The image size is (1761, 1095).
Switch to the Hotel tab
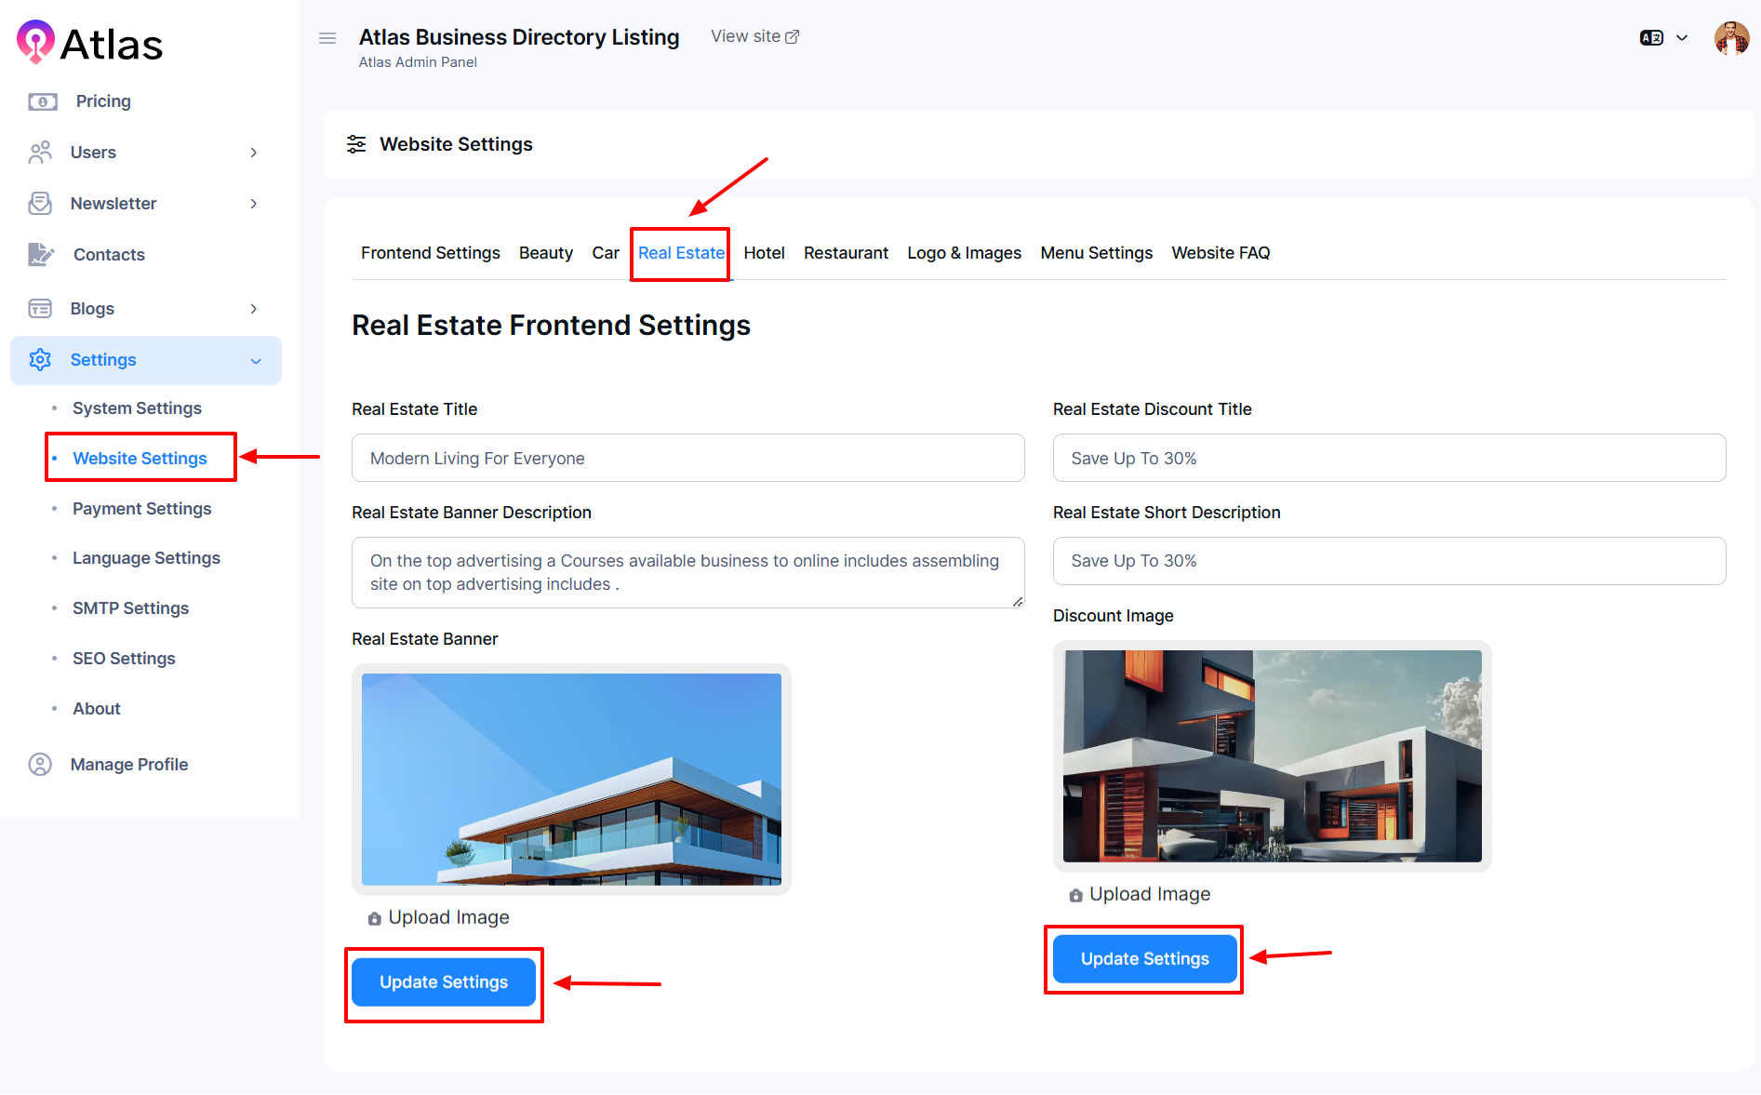click(x=764, y=253)
